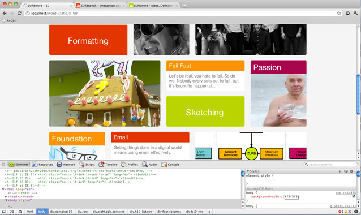
Task: Open the Resources panel in DevTools
Action: (42, 164)
